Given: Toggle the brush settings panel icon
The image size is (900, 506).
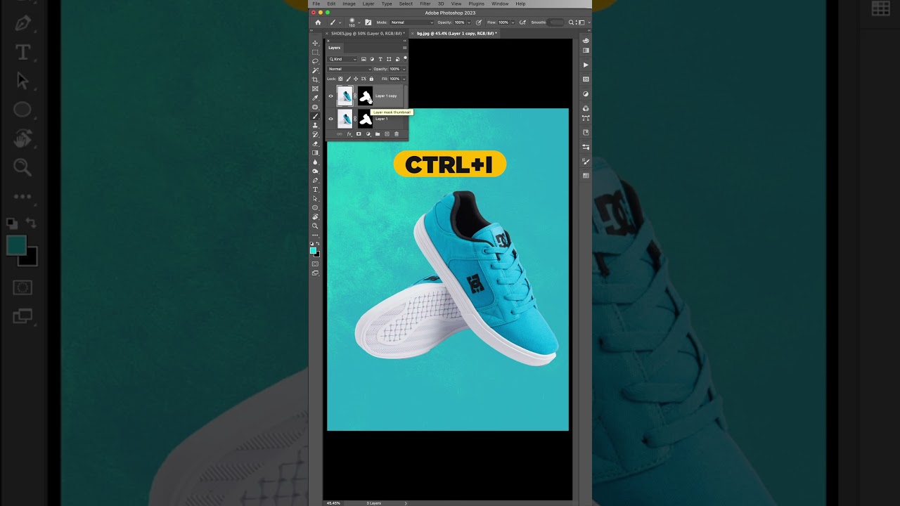Looking at the screenshot, I should coord(368,22).
